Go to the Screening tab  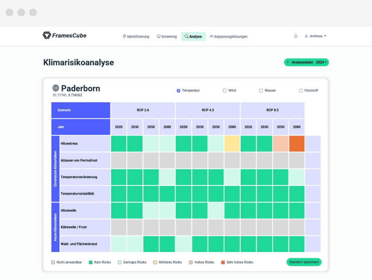pos(167,37)
